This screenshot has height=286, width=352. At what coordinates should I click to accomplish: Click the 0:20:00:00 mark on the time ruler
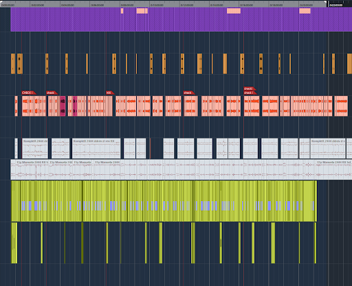(306, 5)
